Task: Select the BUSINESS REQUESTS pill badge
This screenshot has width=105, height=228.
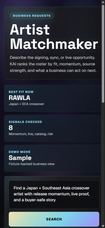Action: tap(32, 16)
